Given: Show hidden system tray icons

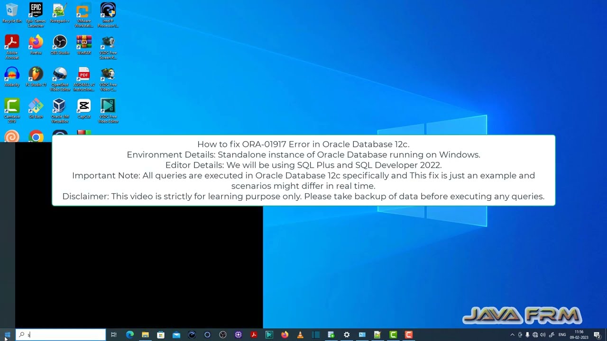Looking at the screenshot, I should click(512, 335).
